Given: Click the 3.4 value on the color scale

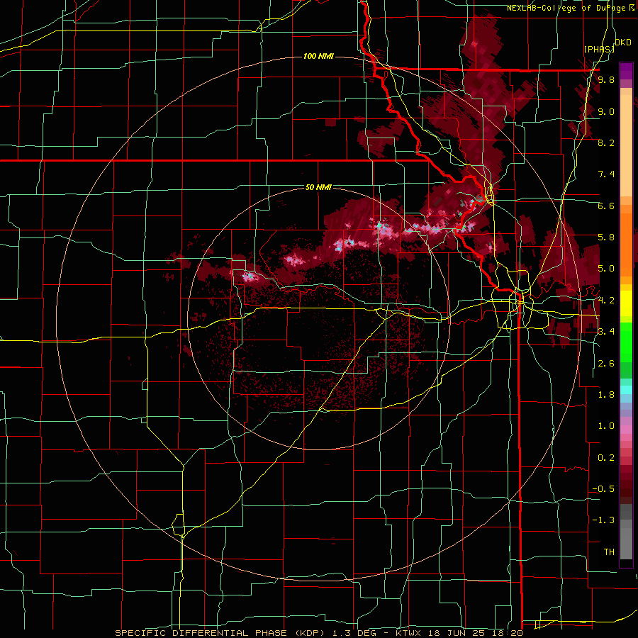Looking at the screenshot, I should tap(606, 332).
